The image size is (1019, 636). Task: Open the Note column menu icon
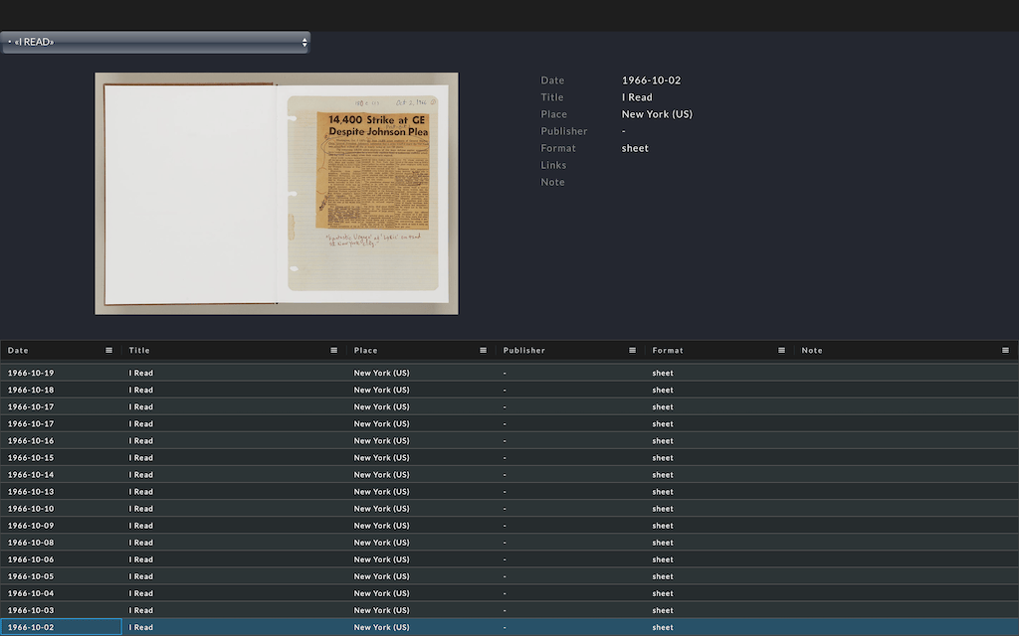click(x=1006, y=350)
